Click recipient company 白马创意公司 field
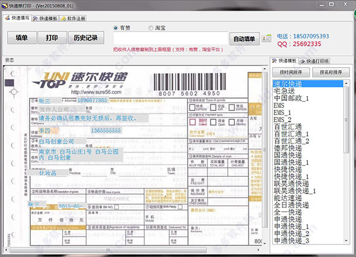Screen dimensions: 356x257 click(x=62, y=141)
